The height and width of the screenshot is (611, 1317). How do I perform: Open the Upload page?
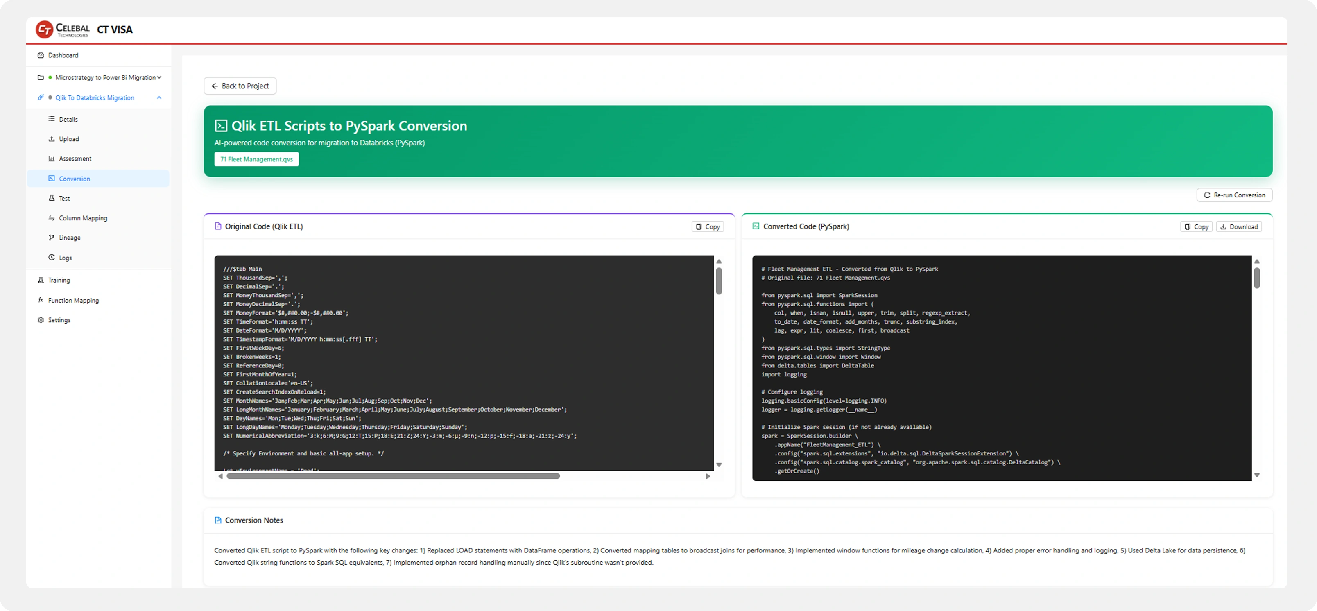(x=99, y=139)
